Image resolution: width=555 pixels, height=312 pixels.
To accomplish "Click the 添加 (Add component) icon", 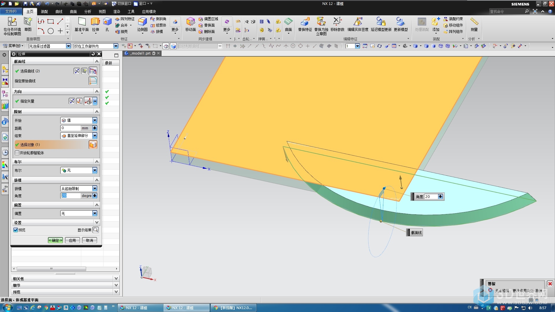I will (x=436, y=25).
